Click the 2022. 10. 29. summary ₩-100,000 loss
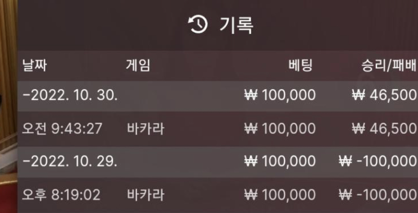This screenshot has height=213, width=418. click(378, 161)
